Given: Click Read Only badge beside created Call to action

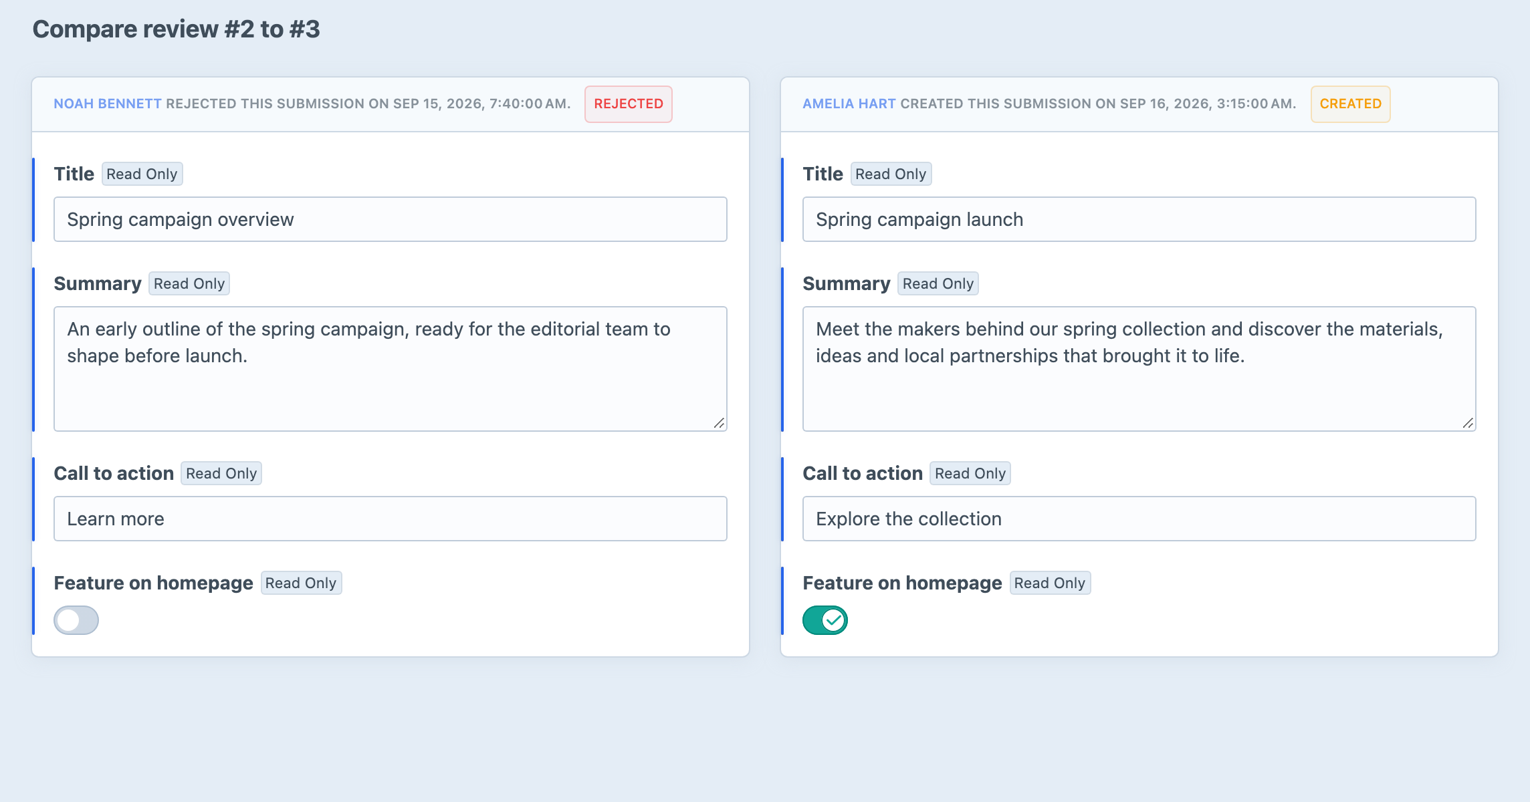Looking at the screenshot, I should click(x=970, y=473).
